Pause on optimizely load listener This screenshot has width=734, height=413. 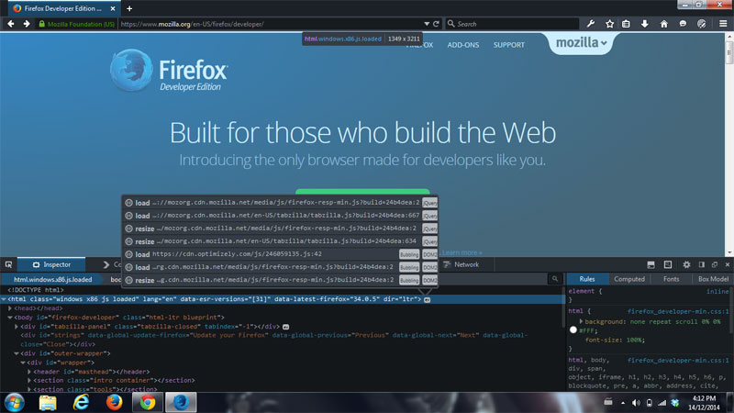[x=128, y=254]
